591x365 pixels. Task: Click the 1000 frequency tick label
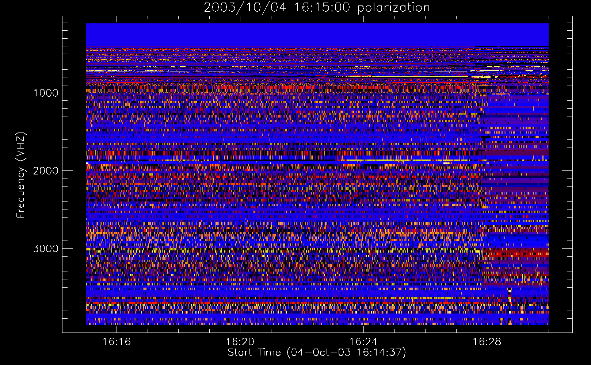coord(46,93)
